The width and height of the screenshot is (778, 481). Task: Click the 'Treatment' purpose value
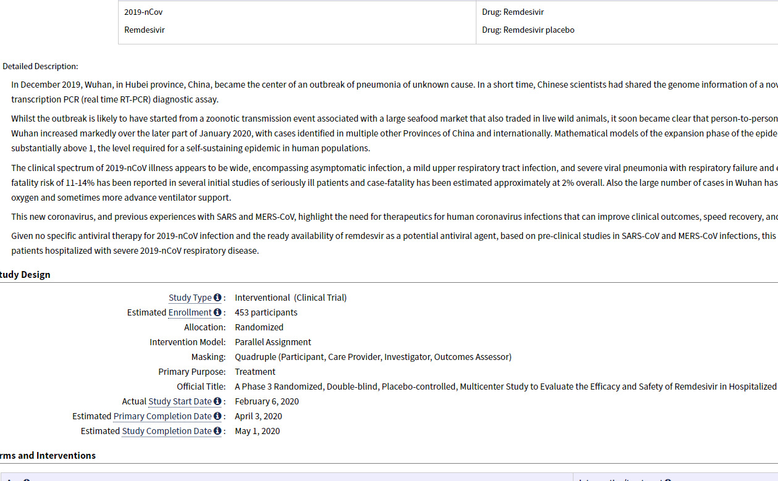pyautogui.click(x=255, y=372)
